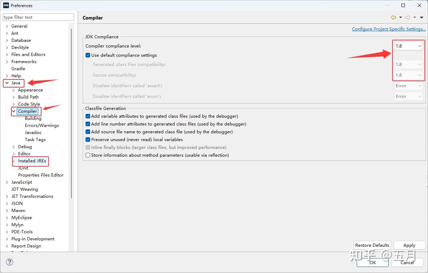
Task: Uncheck Use default compliance settings
Action: point(88,55)
